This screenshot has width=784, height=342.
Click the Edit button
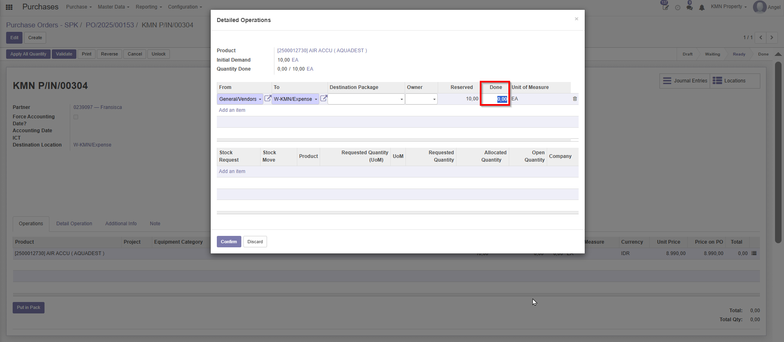pyautogui.click(x=14, y=38)
